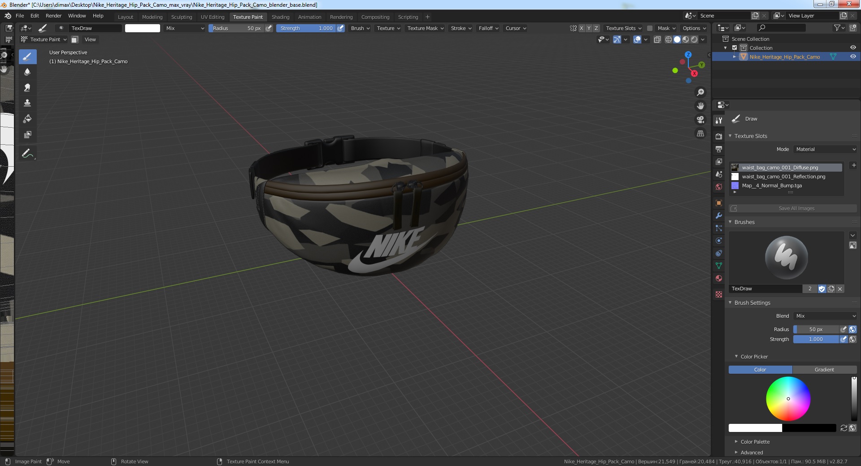Image resolution: width=861 pixels, height=466 pixels.
Task: Open the Object Constraints properties tab
Action: (719, 253)
